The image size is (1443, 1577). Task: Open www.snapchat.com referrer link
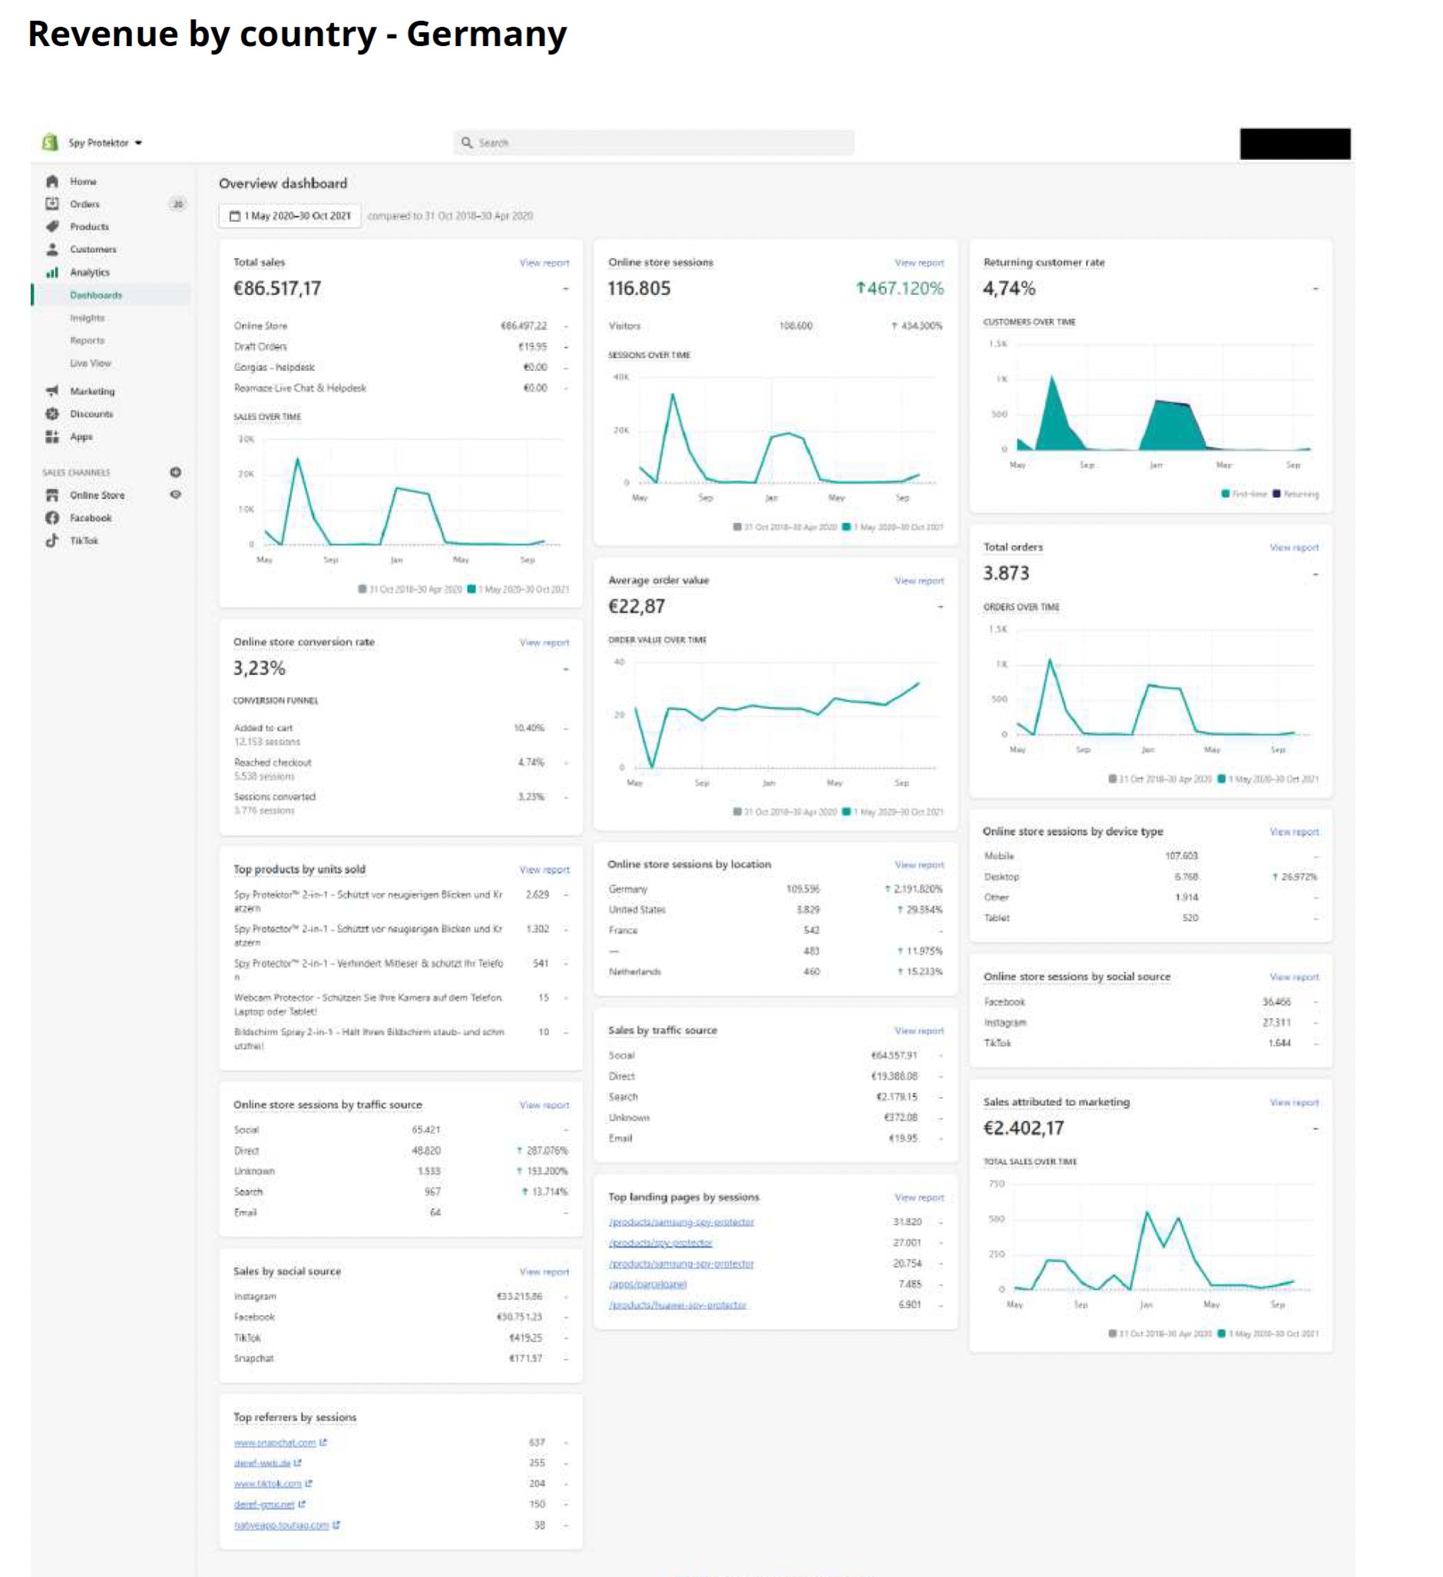click(x=274, y=1443)
